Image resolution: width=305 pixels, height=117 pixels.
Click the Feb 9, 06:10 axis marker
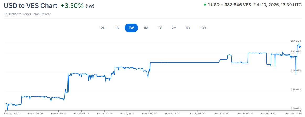click(245, 114)
